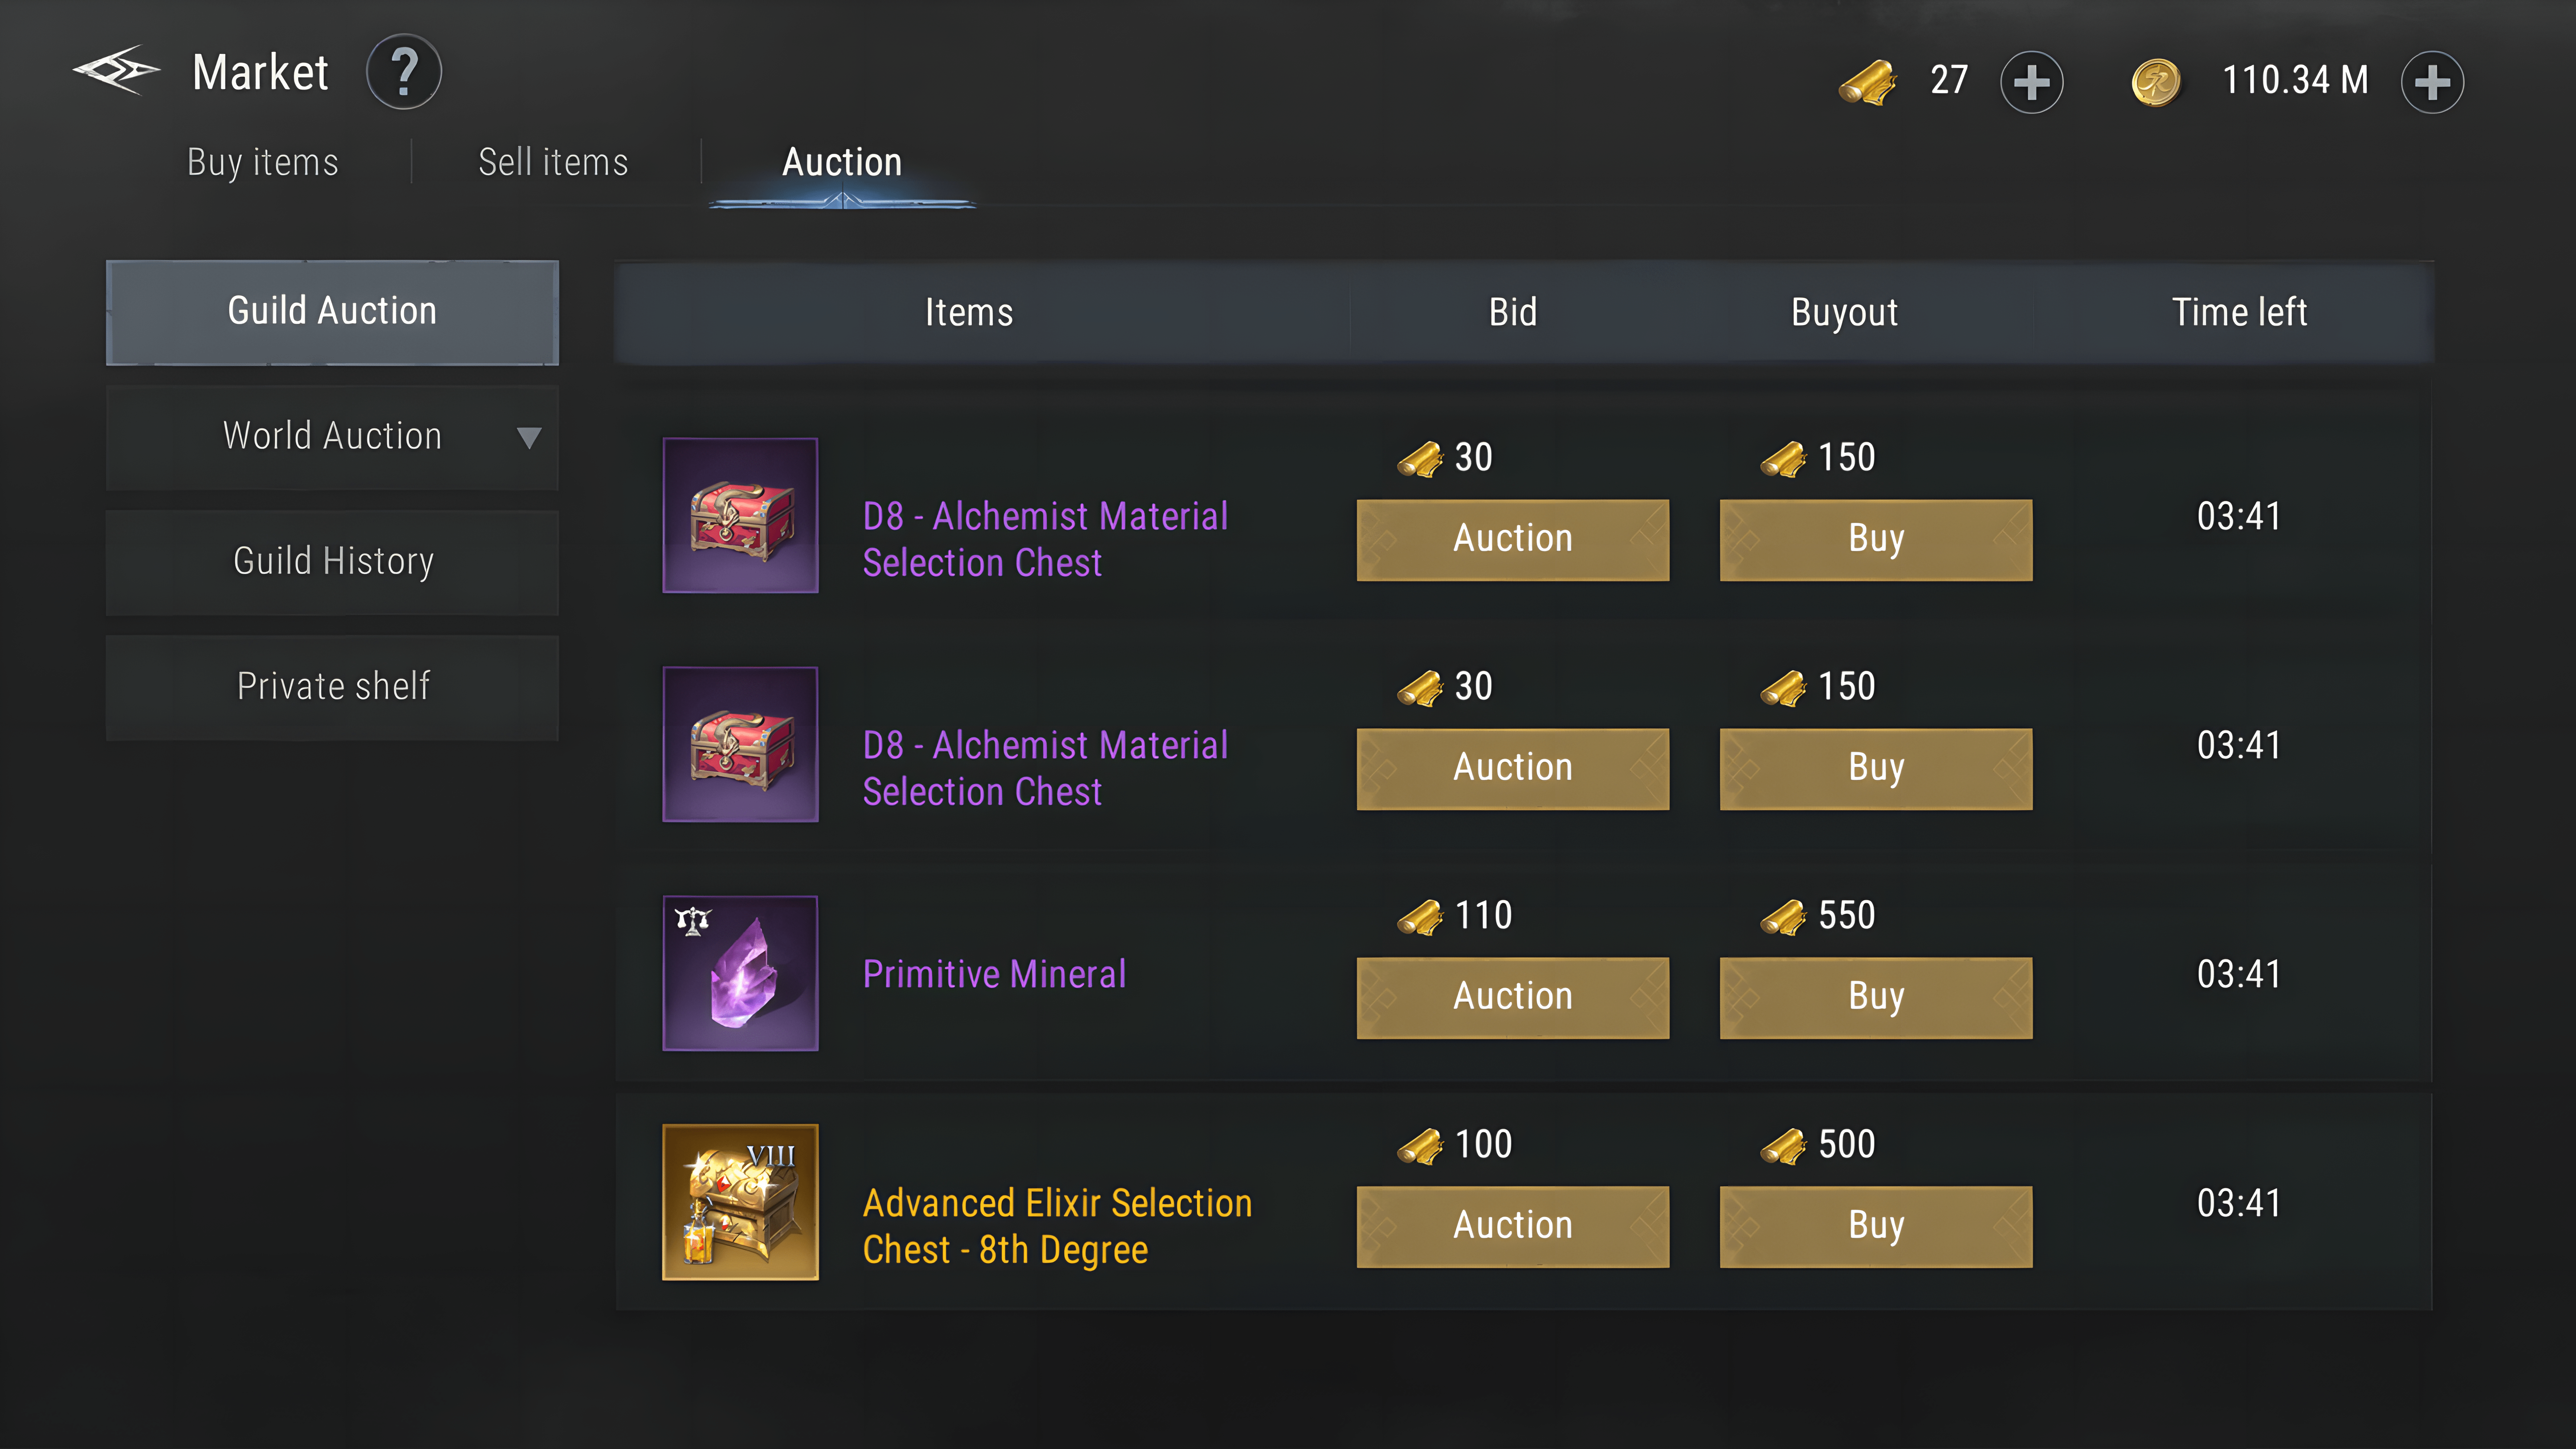
Task: Click the first Alchemist Material Chest icon
Action: (x=740, y=515)
